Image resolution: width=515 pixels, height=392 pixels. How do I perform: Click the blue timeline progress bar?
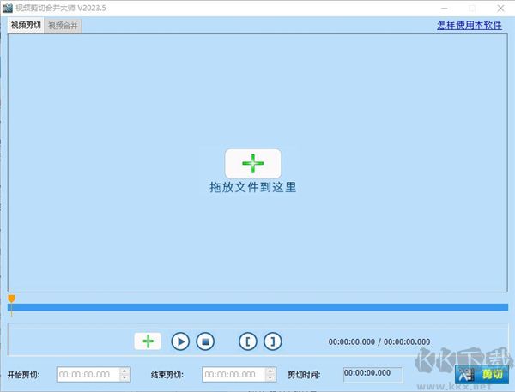(x=257, y=307)
